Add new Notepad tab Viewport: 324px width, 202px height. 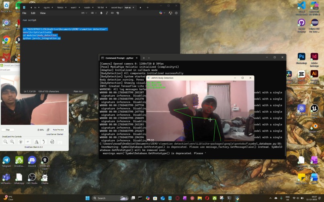[x=148, y=8]
